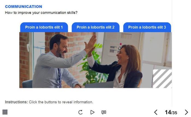Click the replay slide icon

(x=80, y=112)
